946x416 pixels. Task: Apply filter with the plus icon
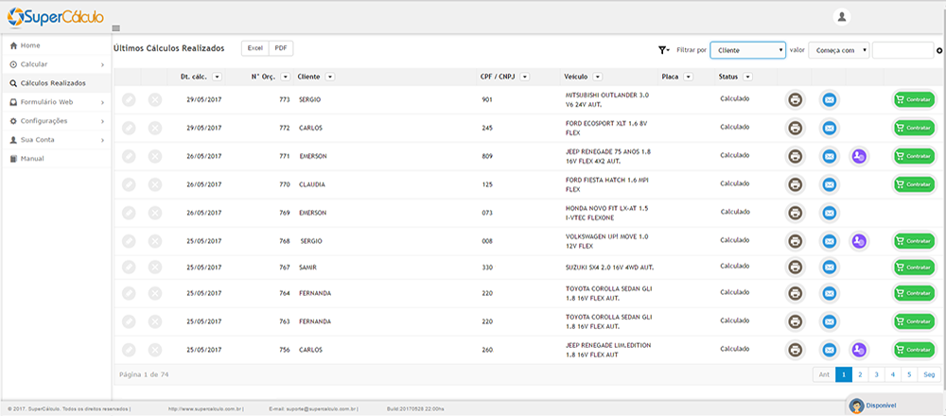939,51
